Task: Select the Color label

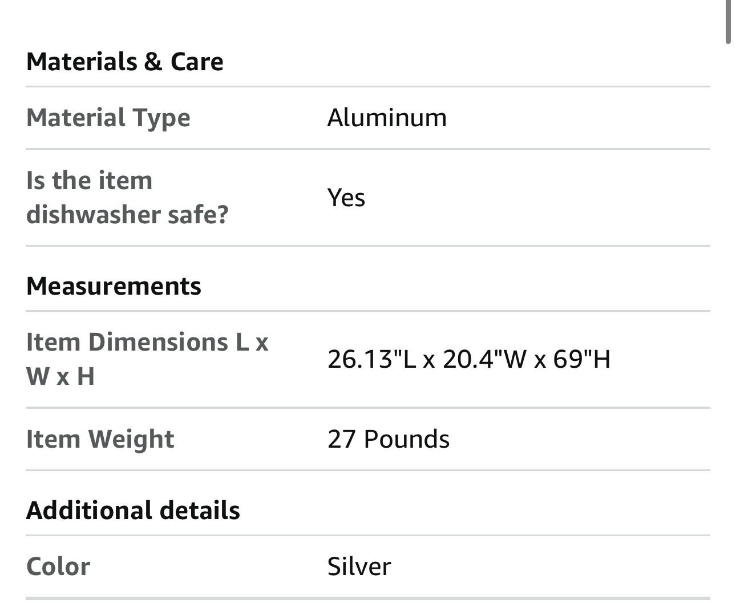Action: point(58,566)
